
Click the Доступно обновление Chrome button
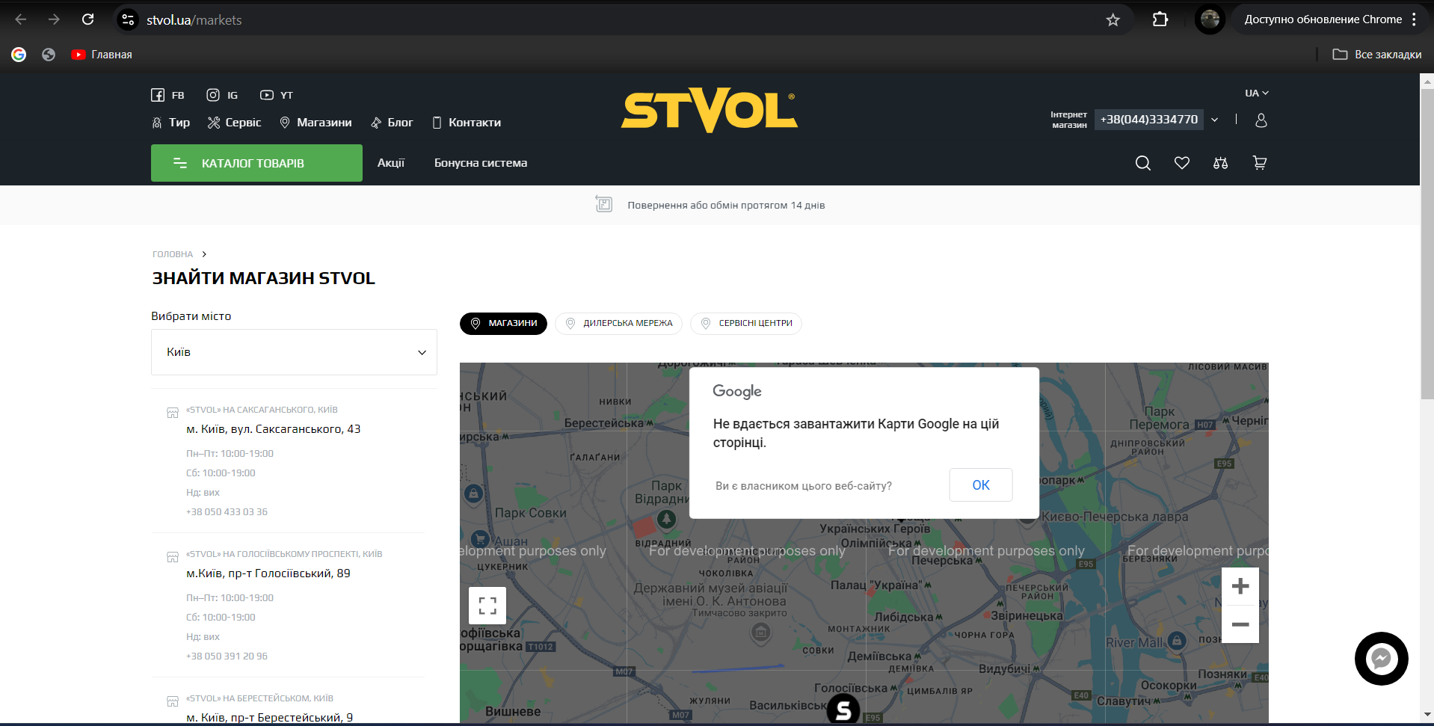coord(1323,19)
